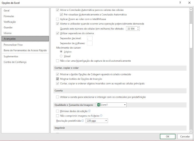Toggle Pré-visualizar Automaticamente a Conclusão Automática
The height and width of the screenshot is (141, 194).
[x=61, y=14]
